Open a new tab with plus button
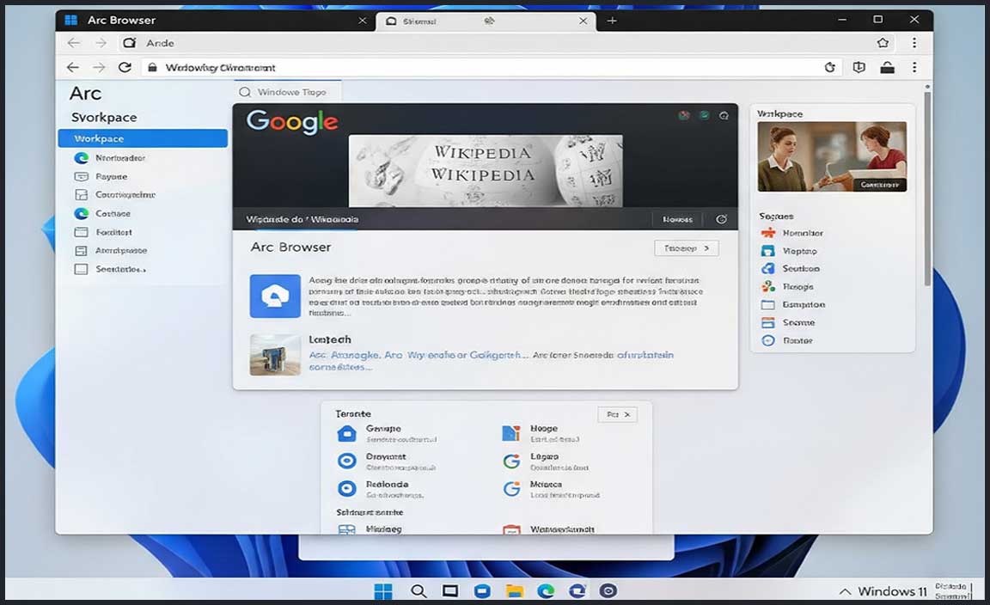 [612, 21]
